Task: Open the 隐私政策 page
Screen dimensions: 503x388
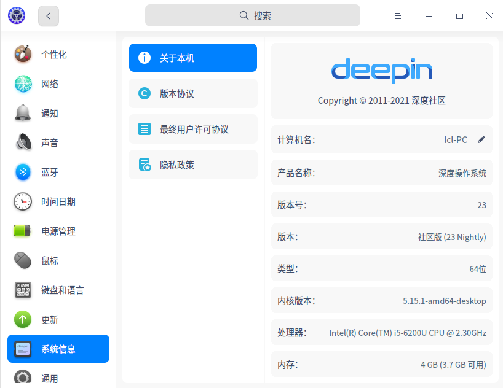Action: point(192,165)
